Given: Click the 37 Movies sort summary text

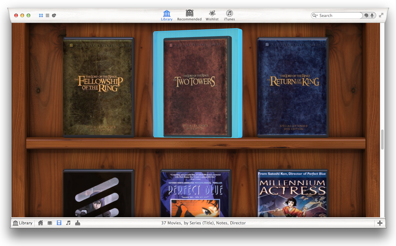Looking at the screenshot, I should pos(204,223).
